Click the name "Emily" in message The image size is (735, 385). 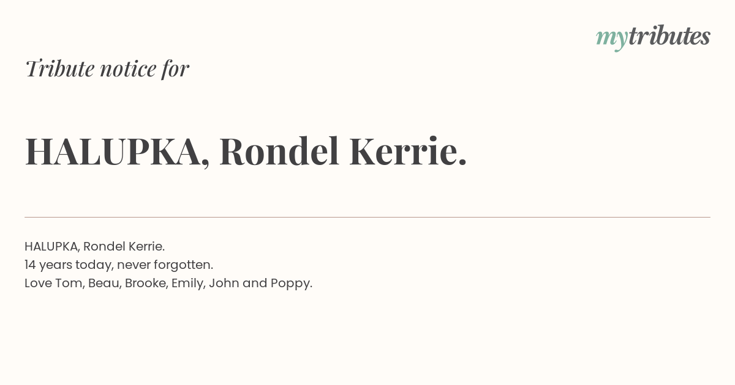click(188, 284)
